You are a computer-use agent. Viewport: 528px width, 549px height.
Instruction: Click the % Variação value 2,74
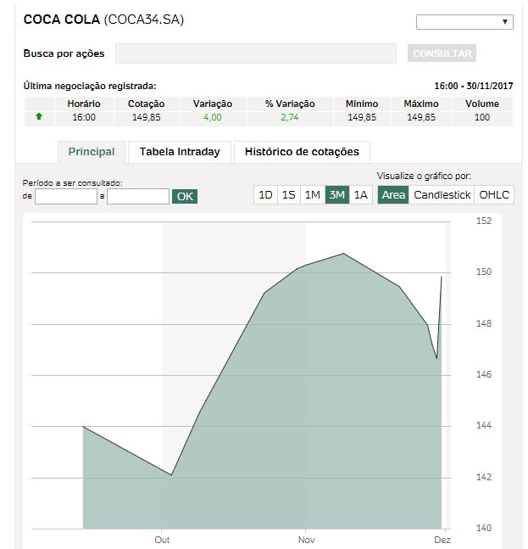point(290,117)
